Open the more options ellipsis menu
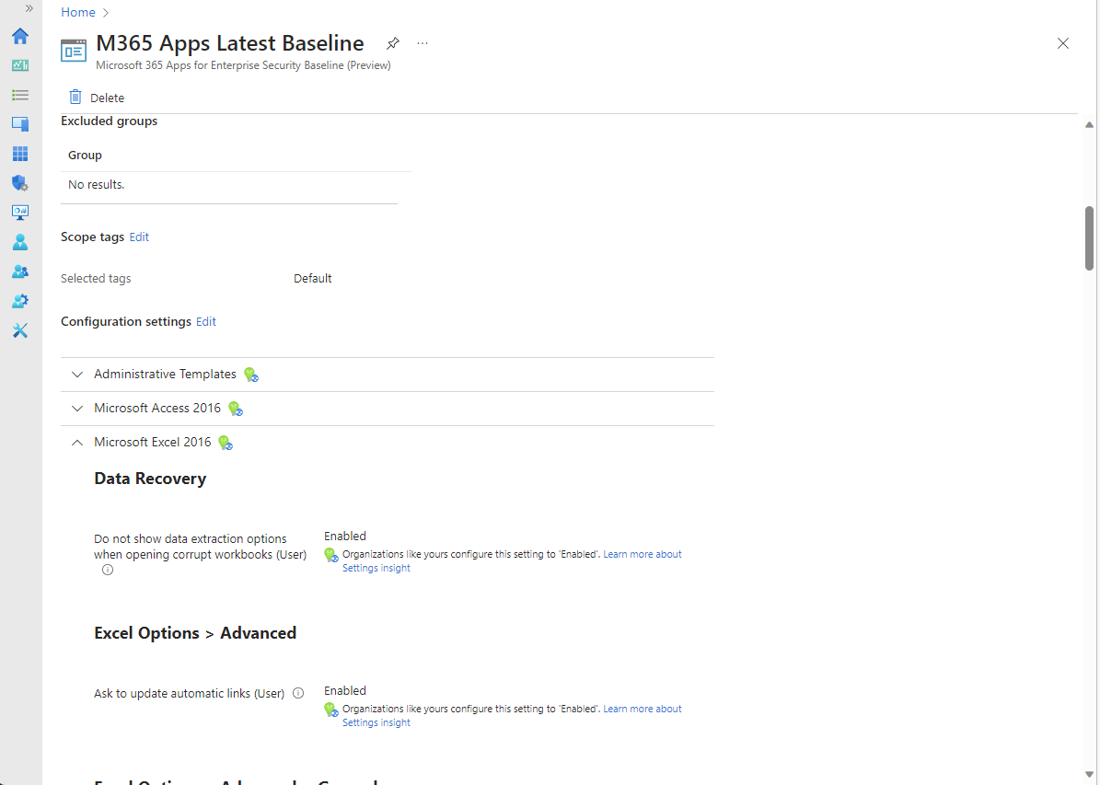Viewport: 1100px width, 785px height. [x=423, y=43]
